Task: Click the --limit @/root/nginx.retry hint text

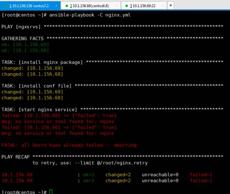Action: pos(111,163)
